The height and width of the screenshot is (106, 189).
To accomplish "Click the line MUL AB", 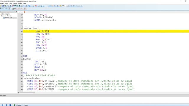I will pos(40,37).
